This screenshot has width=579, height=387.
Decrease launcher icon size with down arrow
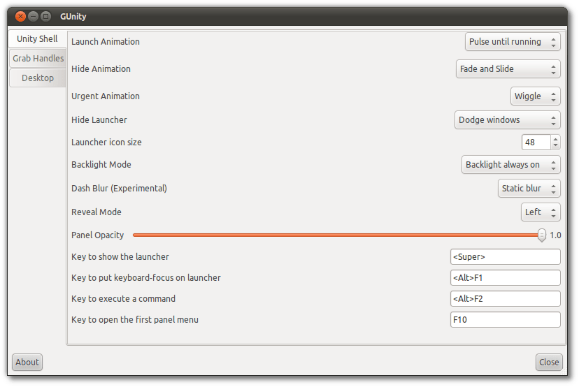[555, 146]
